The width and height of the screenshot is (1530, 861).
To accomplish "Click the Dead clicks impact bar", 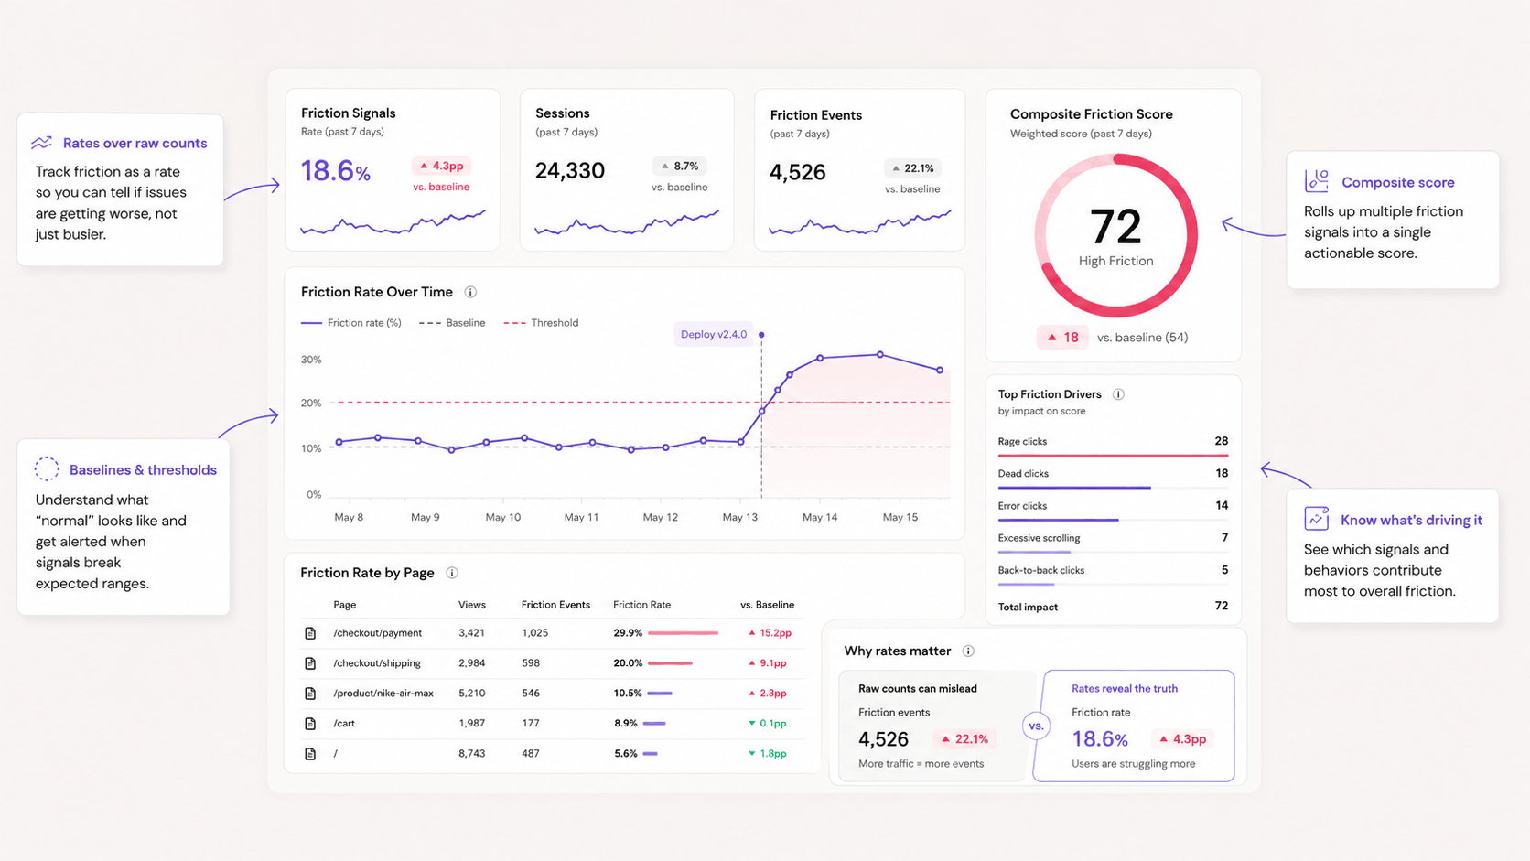I will [x=1074, y=488].
